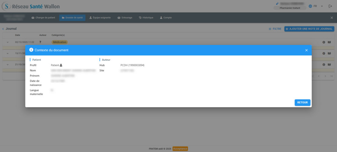The height and width of the screenshot is (152, 337).
Task: Open the FR language dropdown arrow
Action: click(x=322, y=6)
